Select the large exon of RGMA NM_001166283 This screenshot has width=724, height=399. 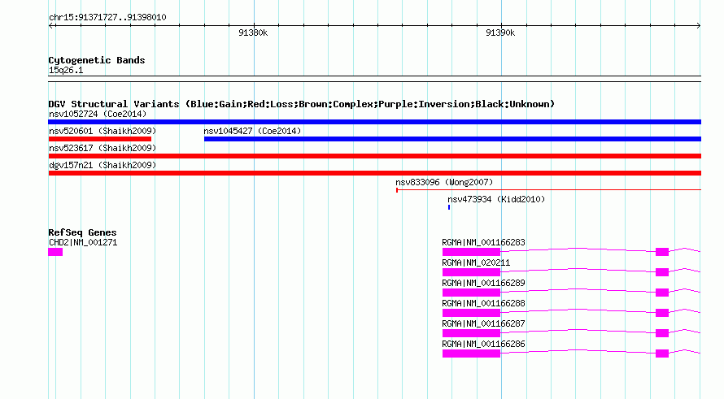(471, 252)
